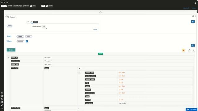Image resolution: width=198 pixels, height=111 pixels.
Task: Click the green rocket column header
Action: click(x=101, y=54)
